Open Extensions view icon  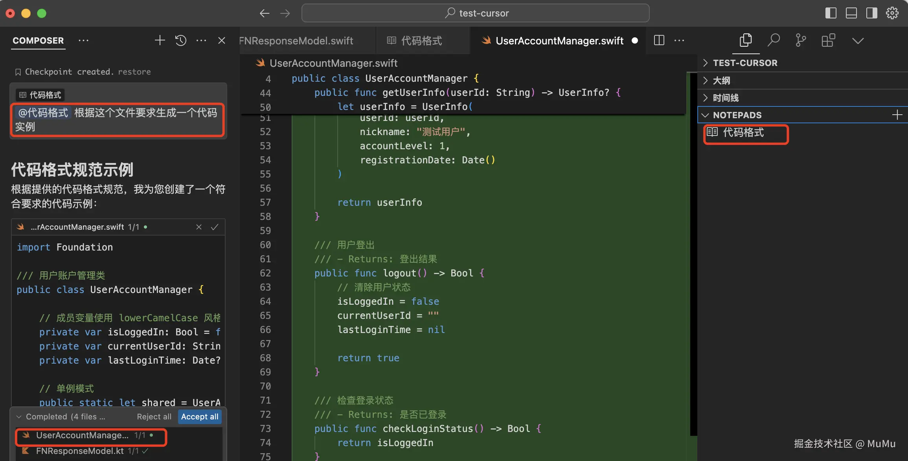point(828,40)
